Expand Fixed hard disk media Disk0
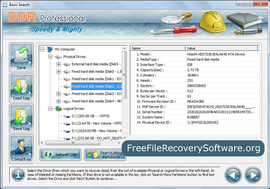This screenshot has width=270, height=189. [x=58, y=71]
